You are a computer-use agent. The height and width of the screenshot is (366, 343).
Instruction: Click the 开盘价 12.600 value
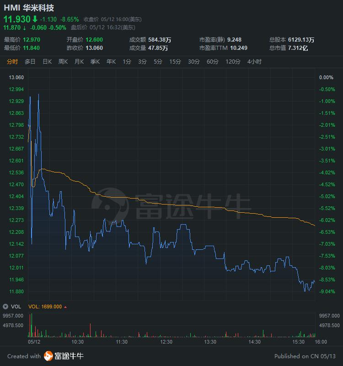[94, 40]
